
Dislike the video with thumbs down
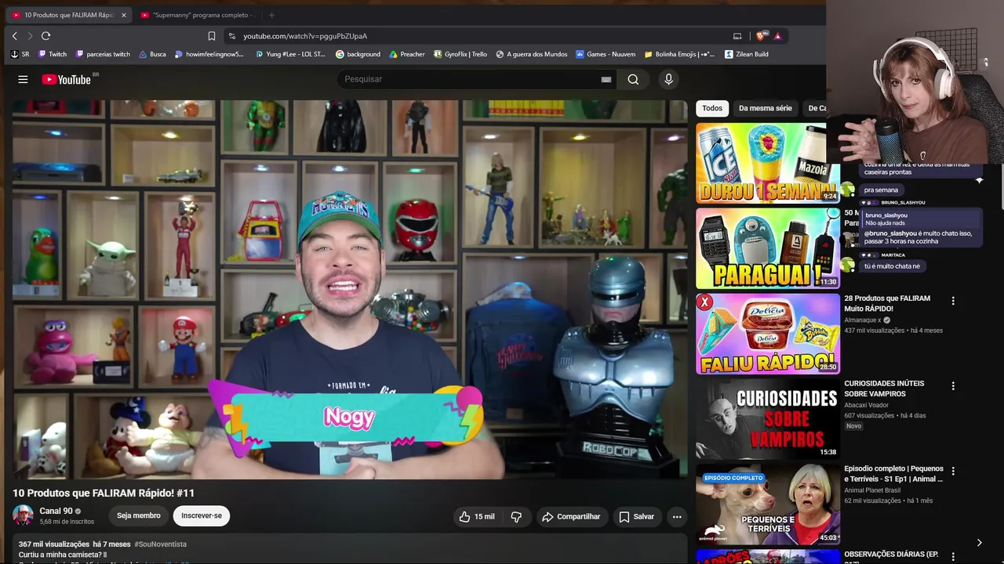tap(516, 516)
